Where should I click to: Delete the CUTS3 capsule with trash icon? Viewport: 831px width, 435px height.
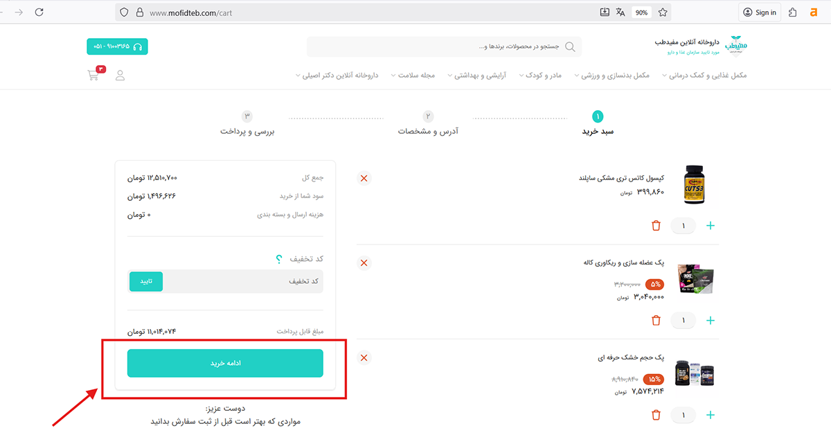[x=656, y=226]
